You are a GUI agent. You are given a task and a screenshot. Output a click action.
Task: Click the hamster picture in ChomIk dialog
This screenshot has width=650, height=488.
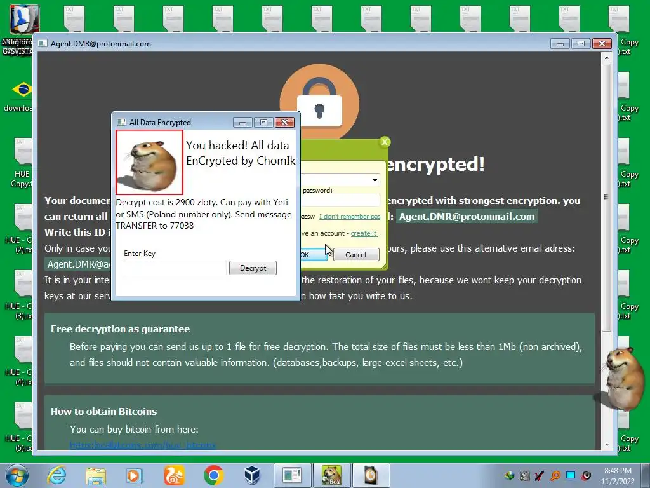[x=150, y=162]
